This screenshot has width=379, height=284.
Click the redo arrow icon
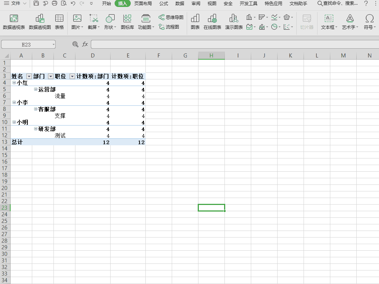(82, 3)
